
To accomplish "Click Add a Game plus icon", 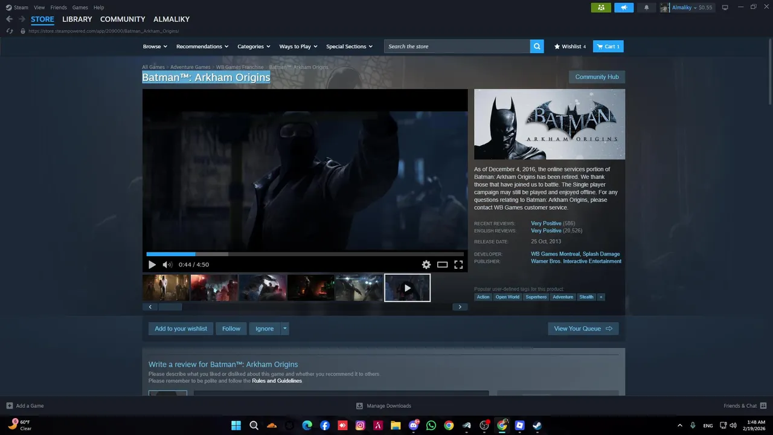I will click(9, 405).
